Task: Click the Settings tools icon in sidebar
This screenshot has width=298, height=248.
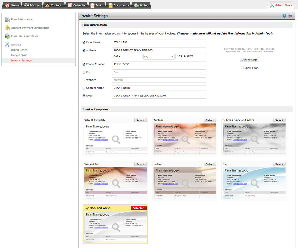Action: click(x=7, y=44)
